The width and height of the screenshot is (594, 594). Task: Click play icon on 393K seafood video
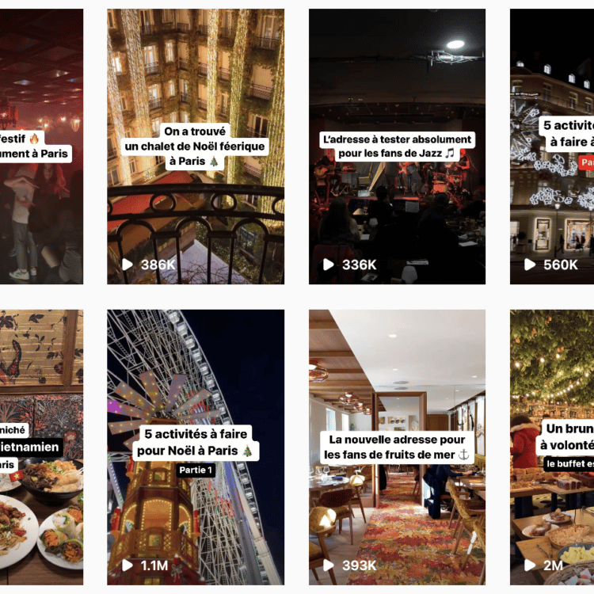click(329, 565)
